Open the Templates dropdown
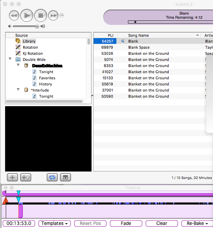The width and height of the screenshot is (213, 228). click(54, 223)
